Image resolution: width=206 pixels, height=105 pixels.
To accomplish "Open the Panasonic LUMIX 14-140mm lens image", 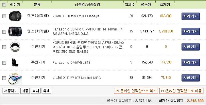I will click(x=15, y=32).
